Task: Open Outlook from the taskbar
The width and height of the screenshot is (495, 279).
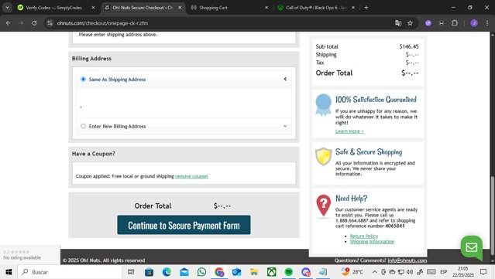Action: (x=236, y=272)
